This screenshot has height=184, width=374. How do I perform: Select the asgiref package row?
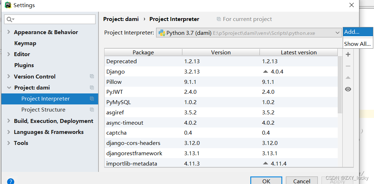[221, 113]
